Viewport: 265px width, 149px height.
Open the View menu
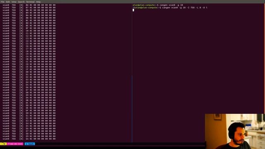pyautogui.click(x=14, y=2)
